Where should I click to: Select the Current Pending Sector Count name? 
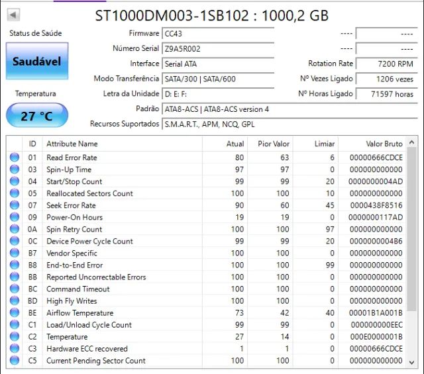95,361
